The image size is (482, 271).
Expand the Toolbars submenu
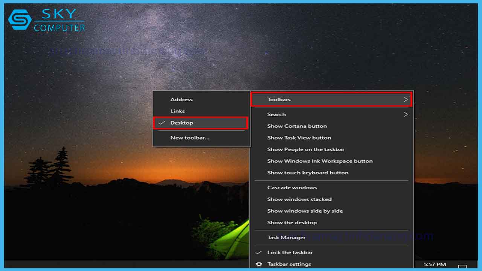(279, 99)
